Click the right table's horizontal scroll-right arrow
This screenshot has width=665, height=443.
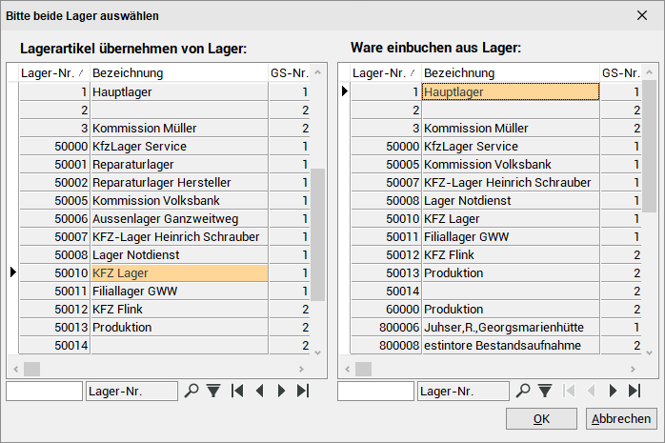click(x=633, y=369)
